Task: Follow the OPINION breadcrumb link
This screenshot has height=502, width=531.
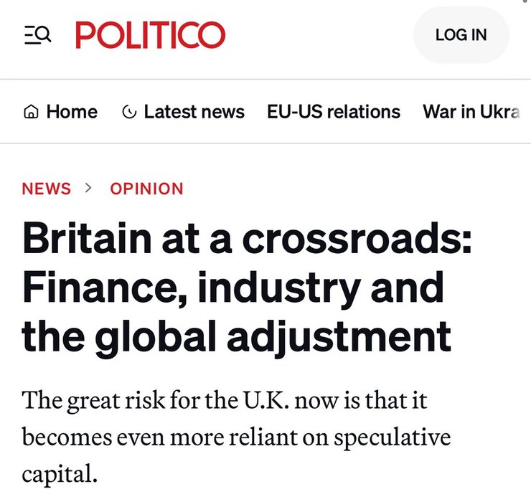Action: click(x=146, y=189)
